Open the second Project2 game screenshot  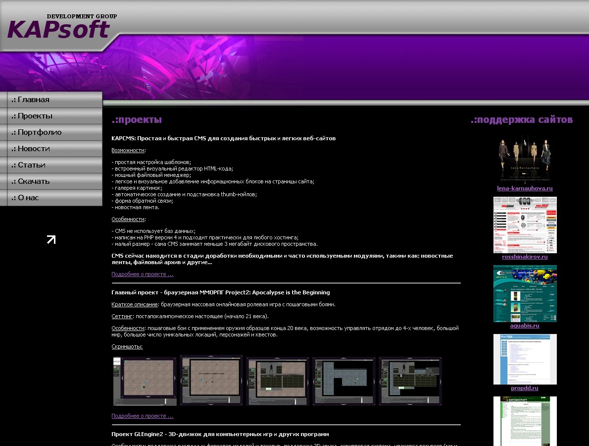coord(211,381)
